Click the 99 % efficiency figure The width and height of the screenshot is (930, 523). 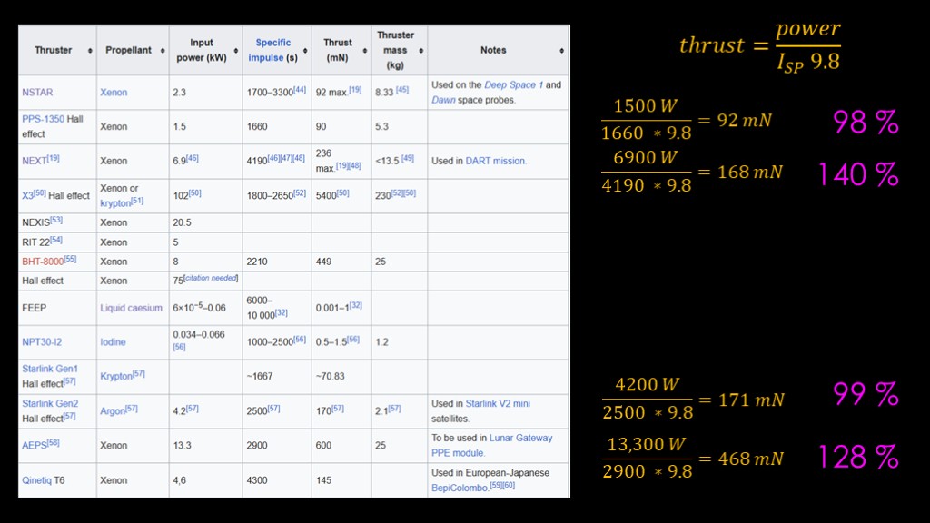tap(866, 394)
